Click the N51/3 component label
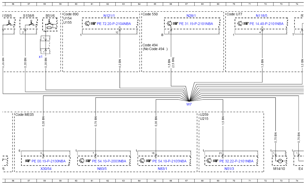Screen dimensions: 306x185 click(229, 169)
